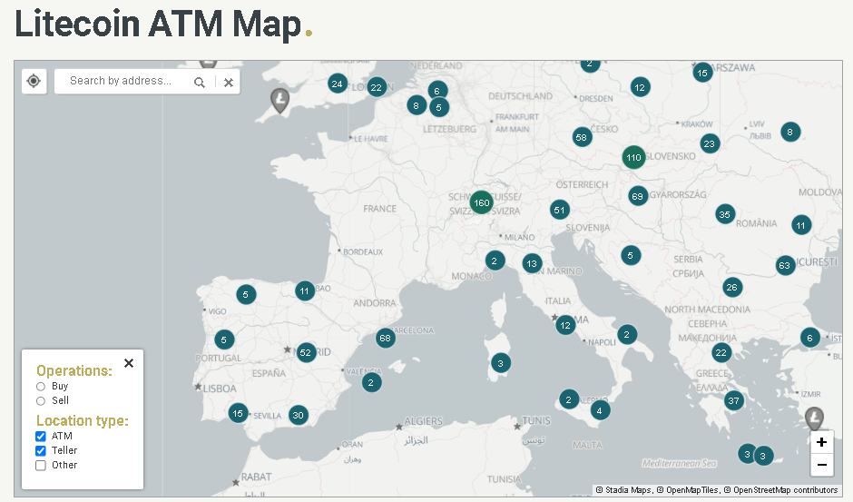Uncheck the ATM location type

pos(41,436)
